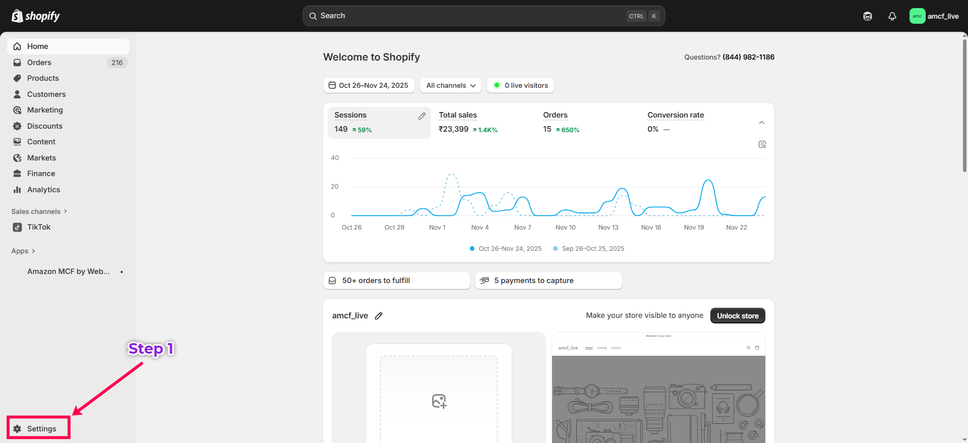Click the add image icon in theme placeholder

pos(439,401)
